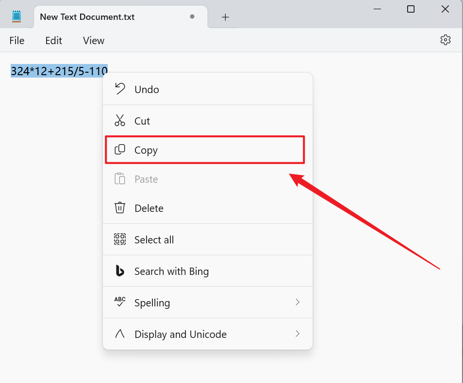Viewport: 463px width, 383px height.
Task: Expand the Spelling submenu chevron
Action: click(x=298, y=303)
